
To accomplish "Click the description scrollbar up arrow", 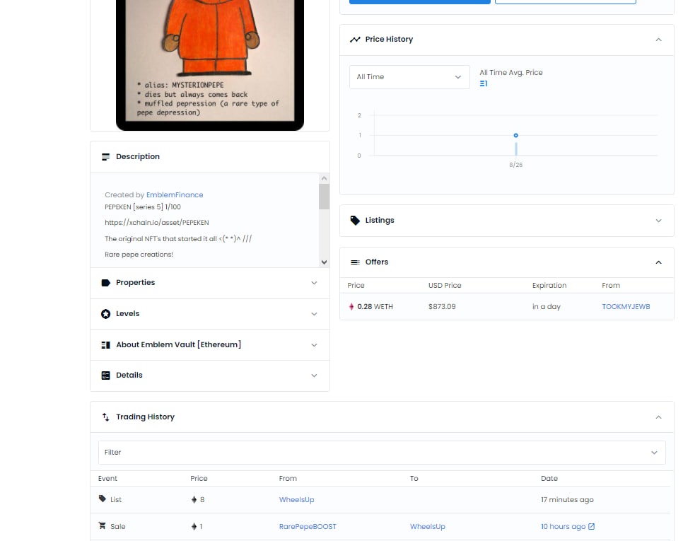I will [x=324, y=178].
